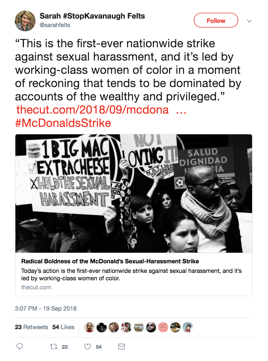
Task: Click the @sarahfelts handle
Action: (x=55, y=25)
